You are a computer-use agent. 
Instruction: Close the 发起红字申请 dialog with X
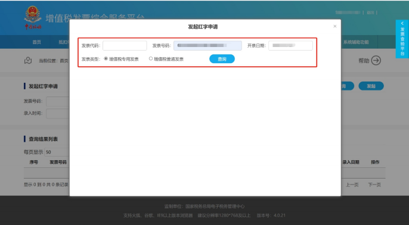[x=335, y=26]
